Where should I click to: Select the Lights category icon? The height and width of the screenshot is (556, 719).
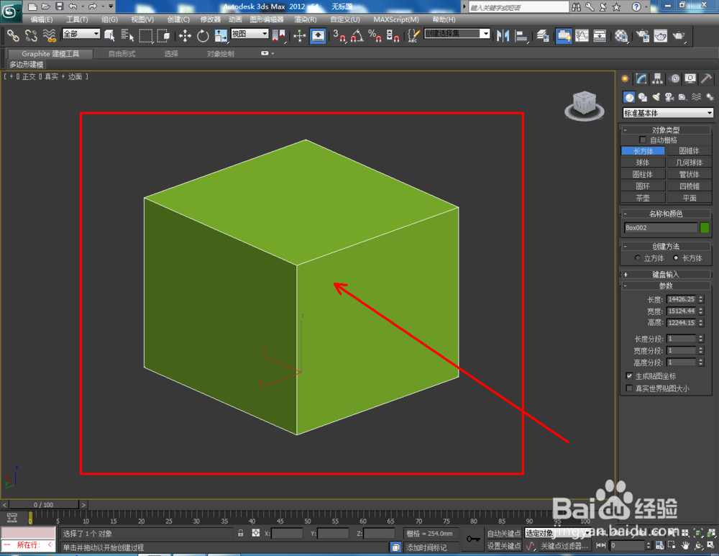click(656, 97)
